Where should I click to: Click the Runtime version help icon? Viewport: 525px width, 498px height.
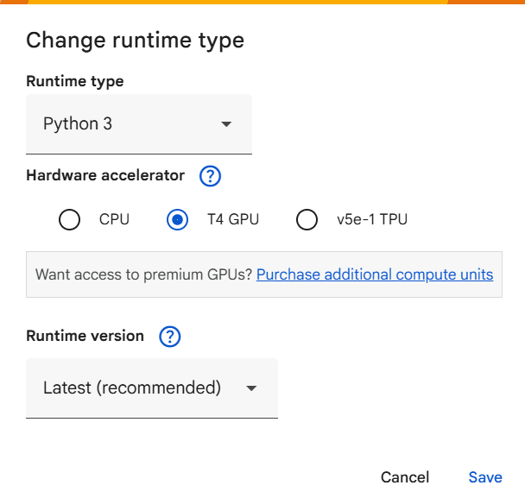[170, 337]
